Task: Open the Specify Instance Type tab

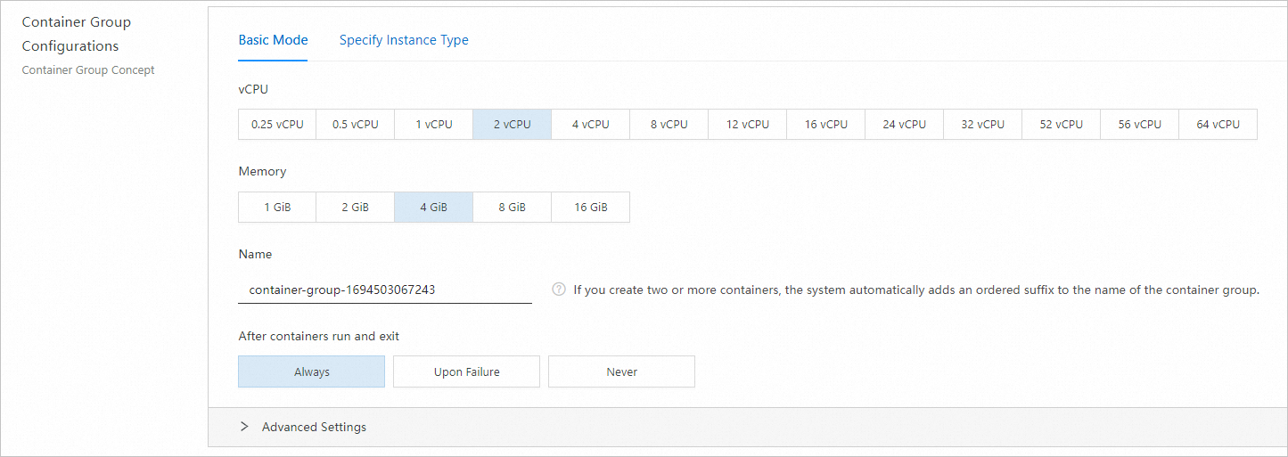Action: click(404, 40)
